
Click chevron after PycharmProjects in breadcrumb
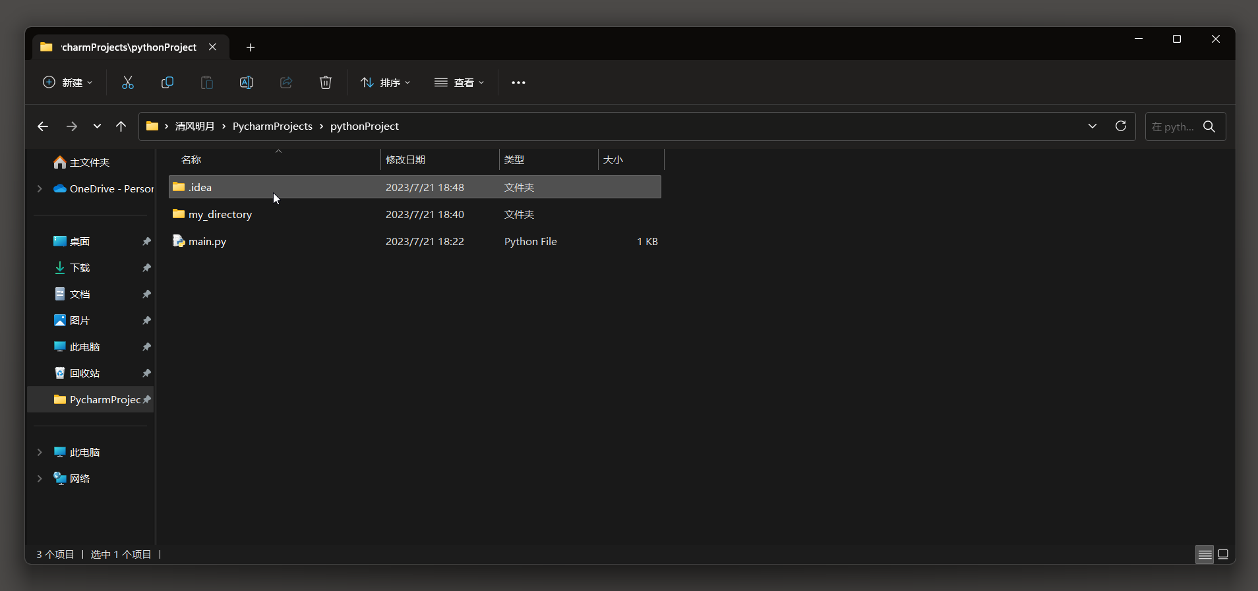coord(322,127)
